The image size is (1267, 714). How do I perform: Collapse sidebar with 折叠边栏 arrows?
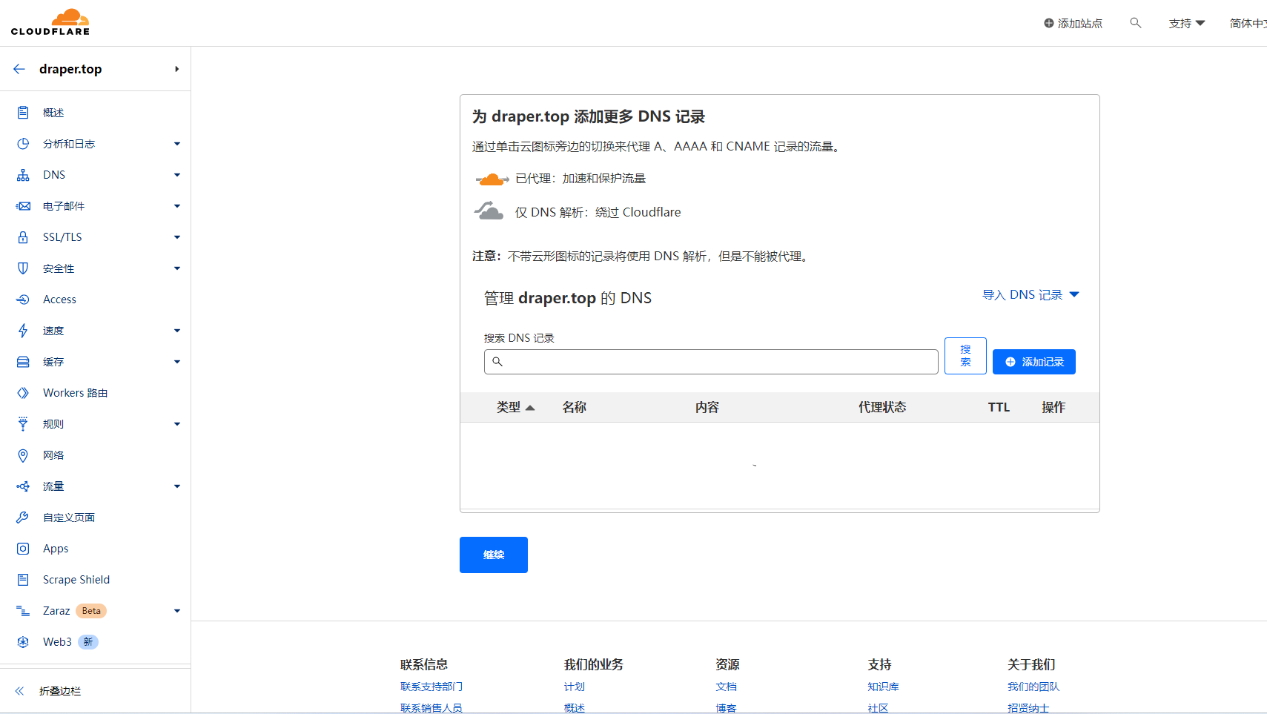(20, 691)
